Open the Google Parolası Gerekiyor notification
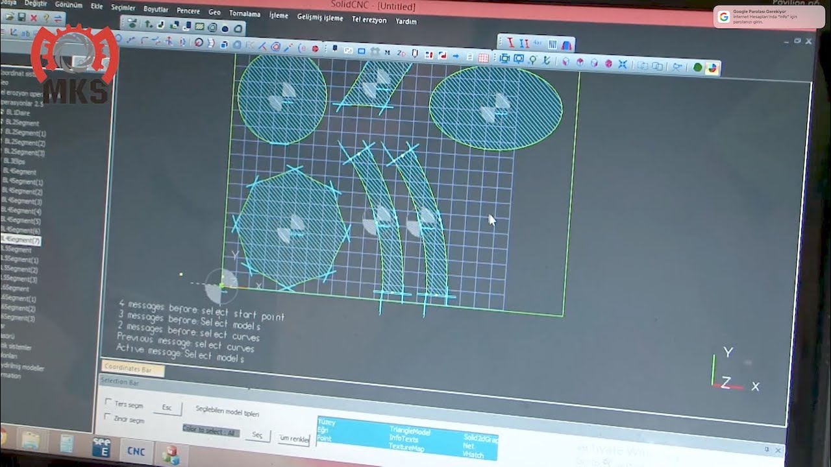This screenshot has height=467, width=831. [x=769, y=17]
